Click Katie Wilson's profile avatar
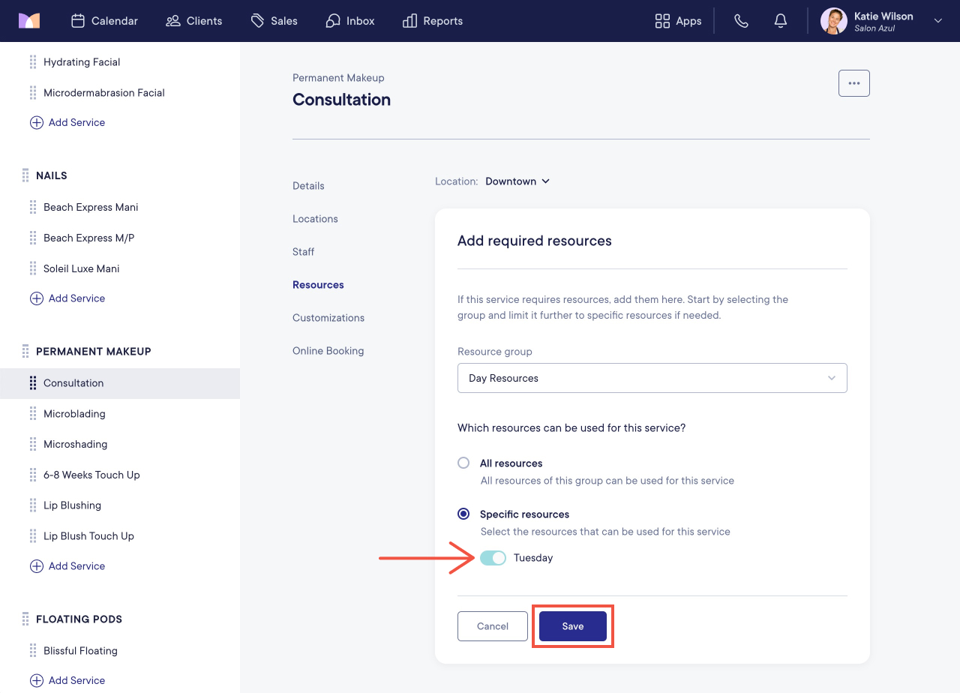 [x=833, y=21]
